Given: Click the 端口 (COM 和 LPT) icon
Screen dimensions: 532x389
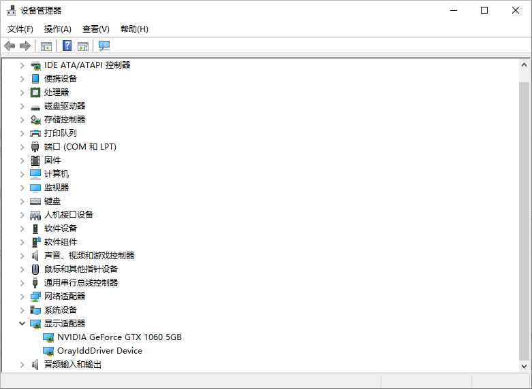Looking at the screenshot, I should (35, 147).
